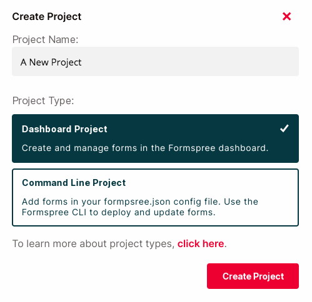312x302 pixels.
Task: Click the 'Dashboard Project' bold title text
Action: (64, 129)
